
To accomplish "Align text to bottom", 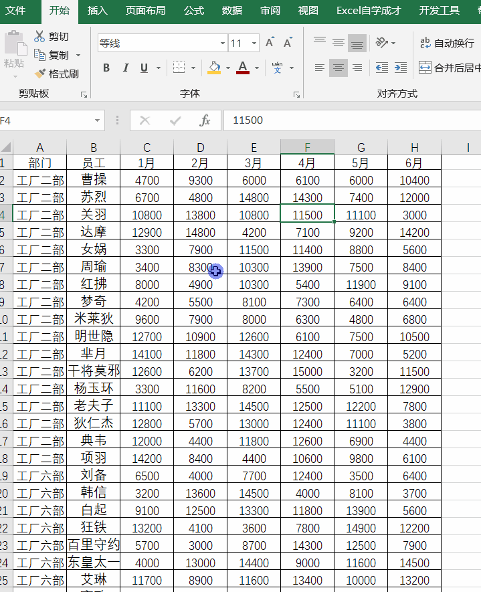I will tap(357, 43).
